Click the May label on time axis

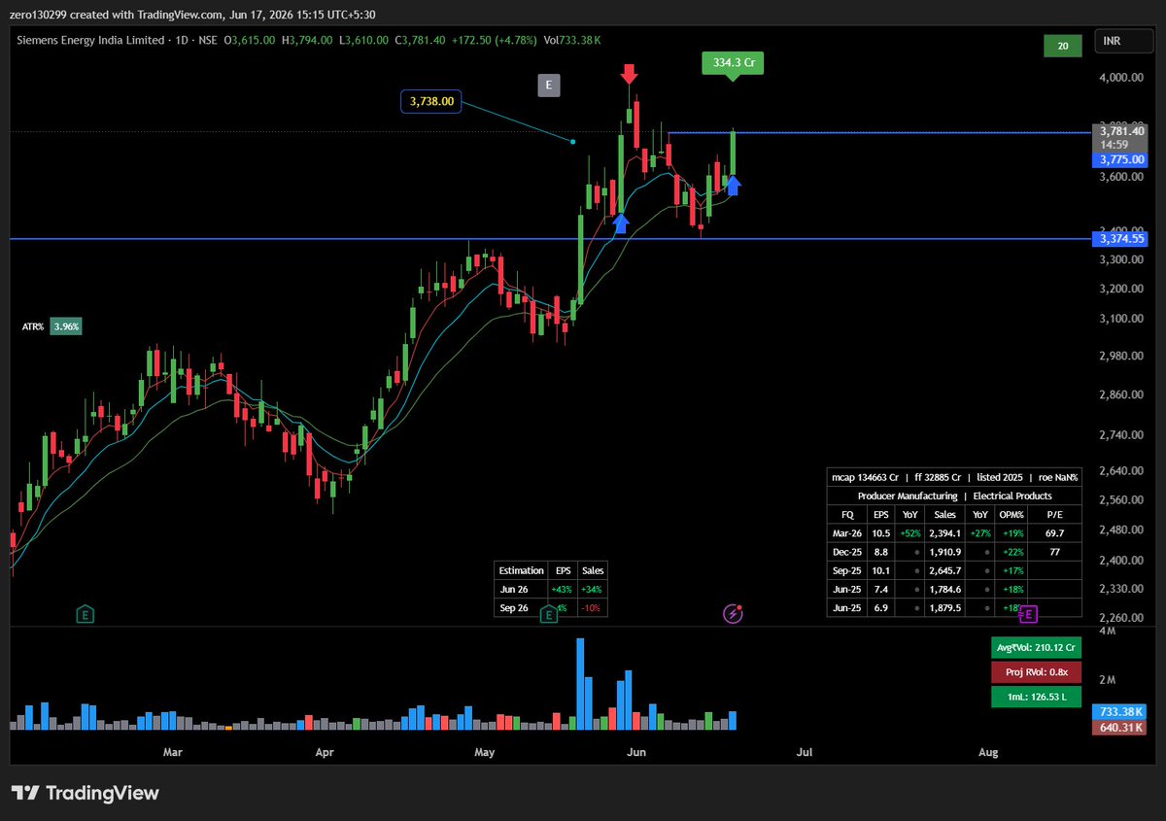coord(485,752)
